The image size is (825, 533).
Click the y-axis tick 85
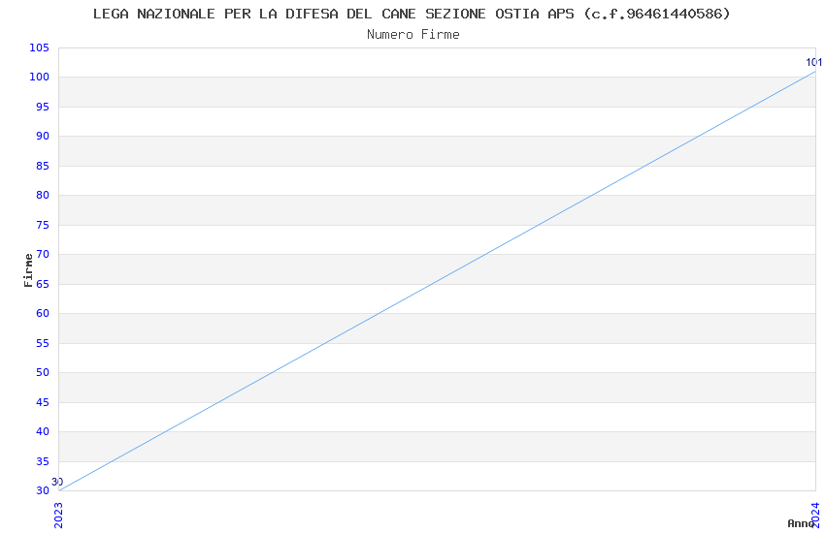coord(42,166)
